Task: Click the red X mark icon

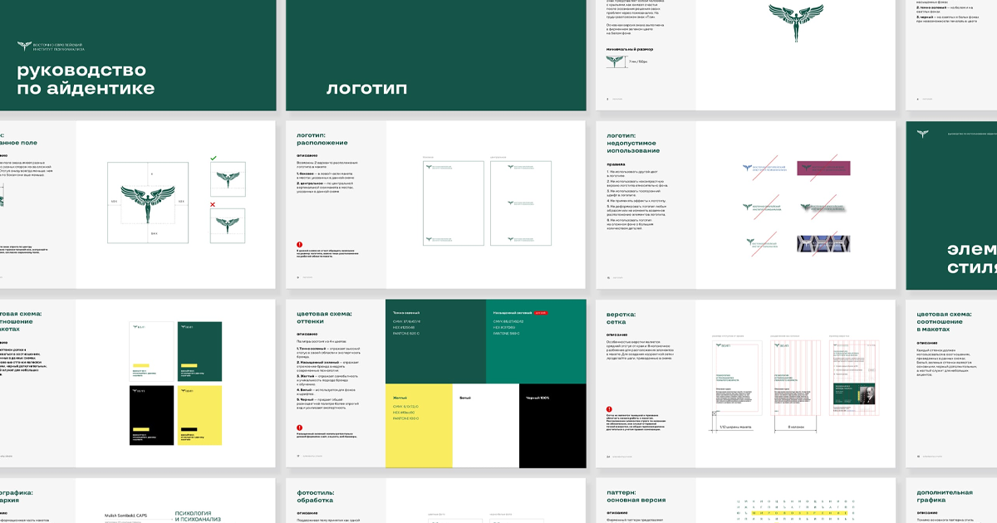Action: pos(213,204)
